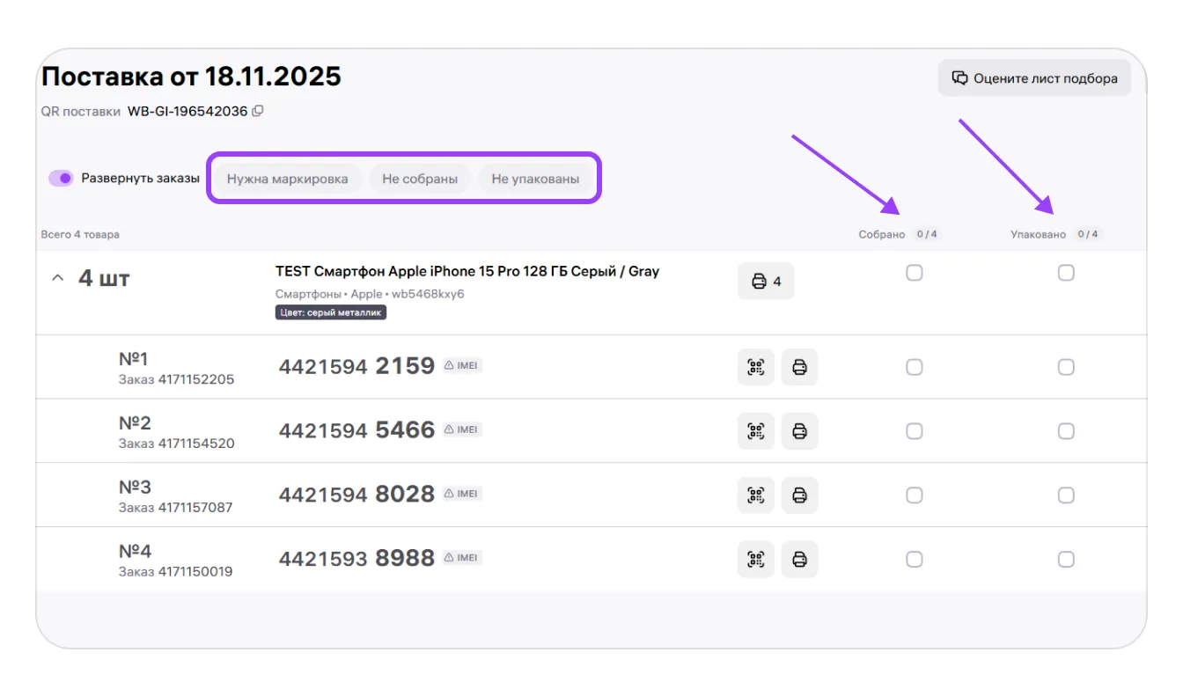Check Собрано for the whole 4 шт group
This screenshot has height=697, width=1183.
coord(915,273)
